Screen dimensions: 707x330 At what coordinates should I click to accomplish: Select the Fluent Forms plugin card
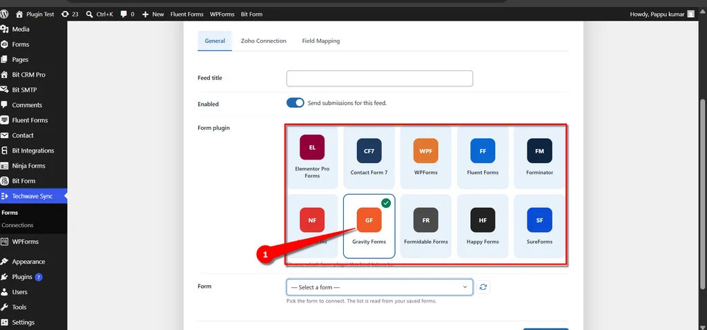483,157
